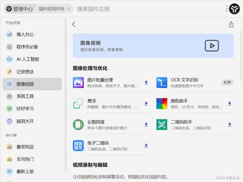Click 打开 button for OCR 文字识别
The height and width of the screenshot is (182, 243).
(x=227, y=82)
